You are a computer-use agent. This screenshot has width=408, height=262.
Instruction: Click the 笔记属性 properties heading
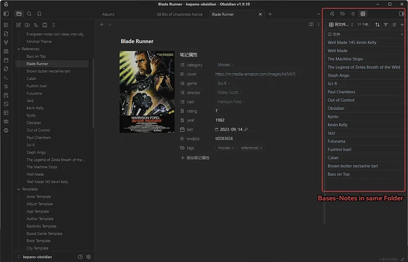tap(189, 55)
